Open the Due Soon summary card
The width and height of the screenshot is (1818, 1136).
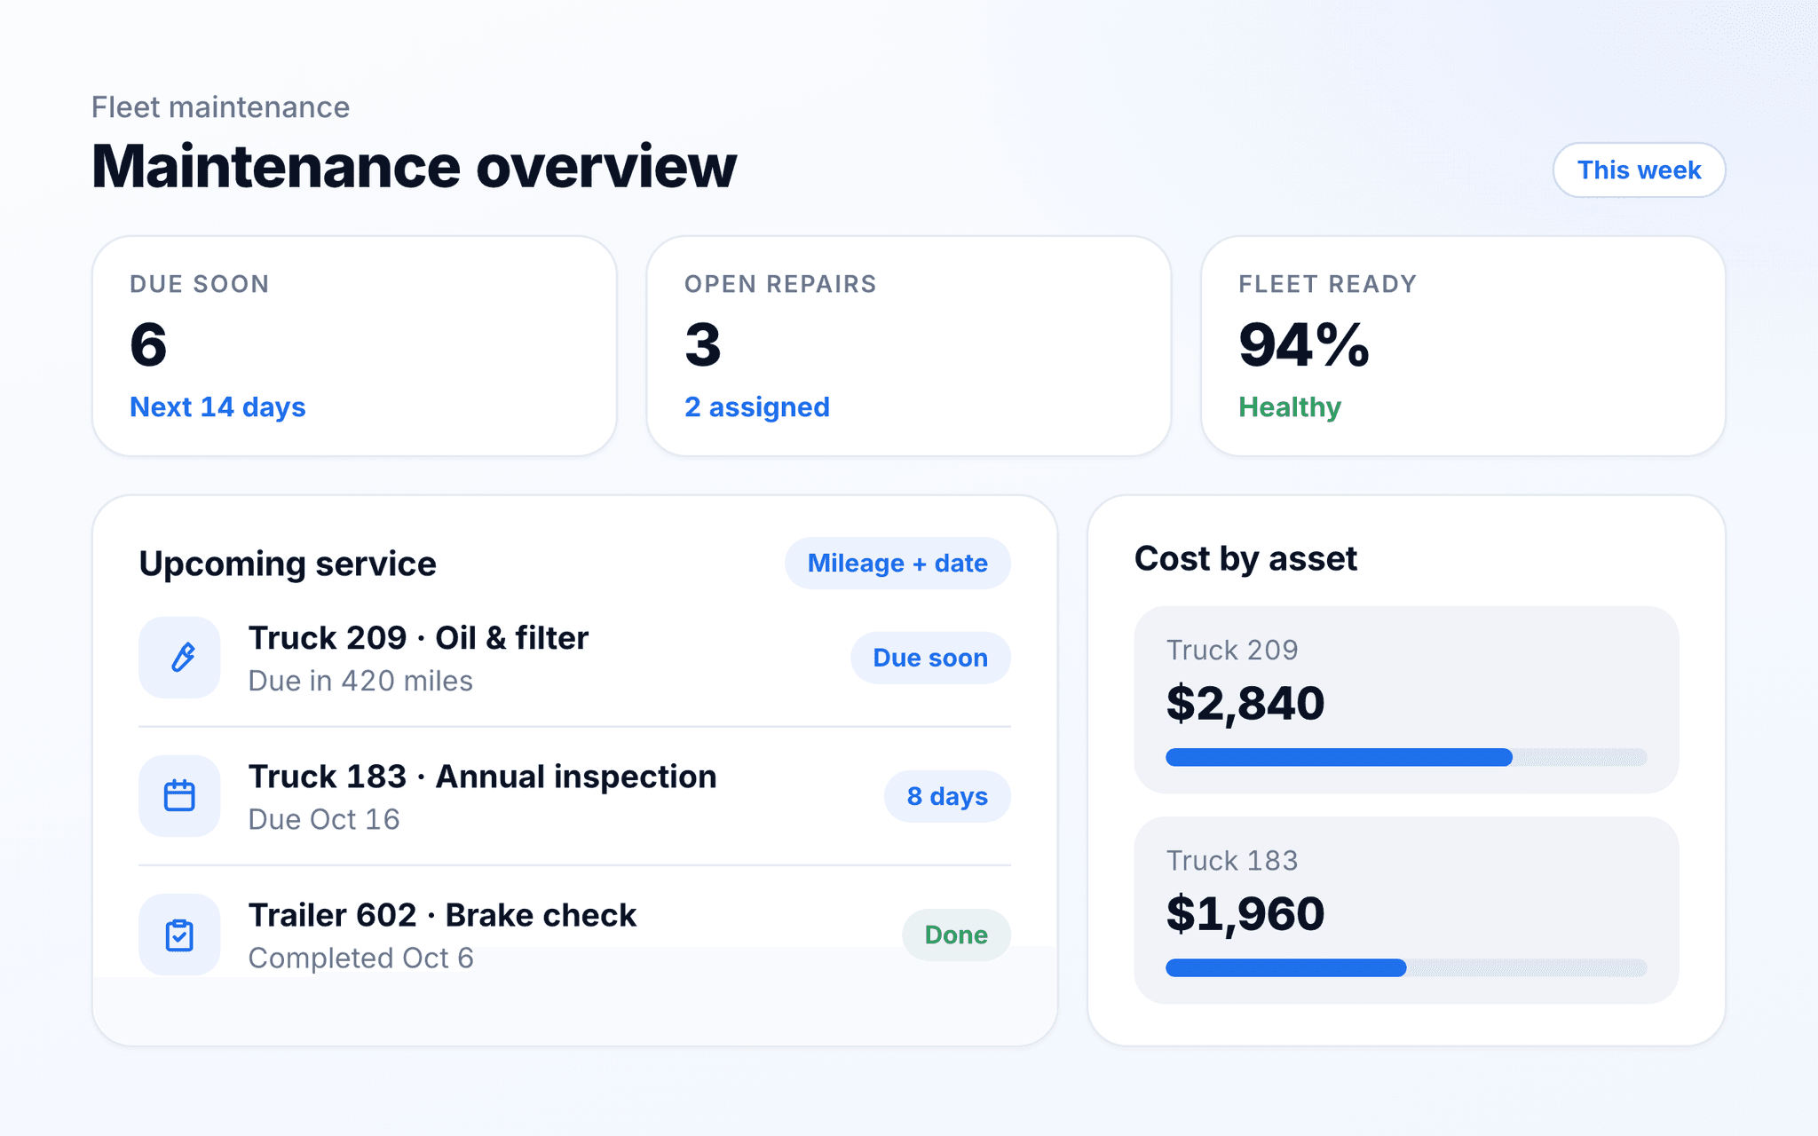coord(354,346)
